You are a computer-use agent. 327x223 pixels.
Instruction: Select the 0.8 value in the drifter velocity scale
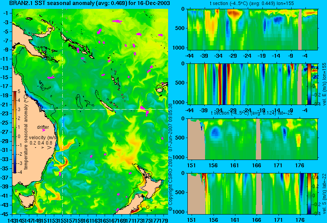[x=49, y=143]
